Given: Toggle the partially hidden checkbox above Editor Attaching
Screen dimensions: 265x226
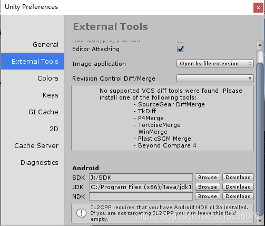Looking at the screenshot, I should tap(180, 41).
